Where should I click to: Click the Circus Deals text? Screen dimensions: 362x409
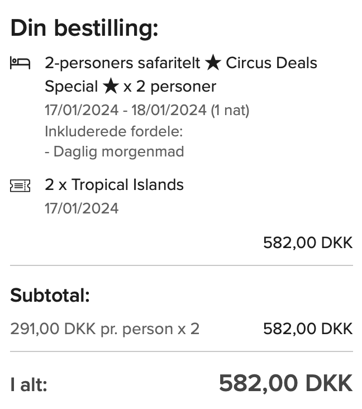[x=271, y=63]
